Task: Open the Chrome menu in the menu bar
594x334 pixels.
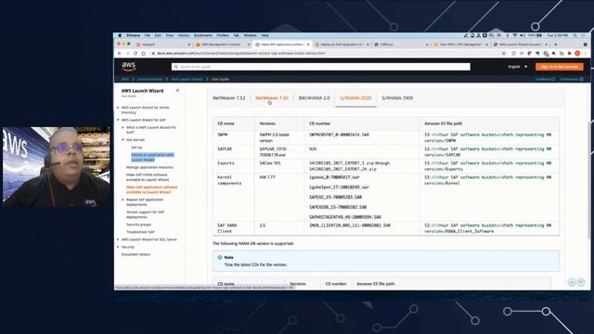Action: tap(133, 35)
